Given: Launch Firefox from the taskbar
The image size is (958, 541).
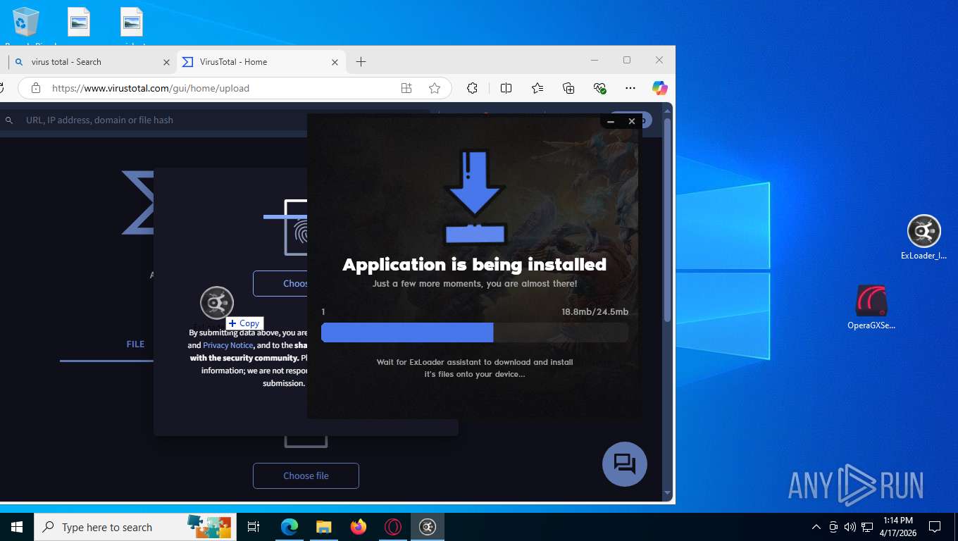Looking at the screenshot, I should (x=358, y=527).
